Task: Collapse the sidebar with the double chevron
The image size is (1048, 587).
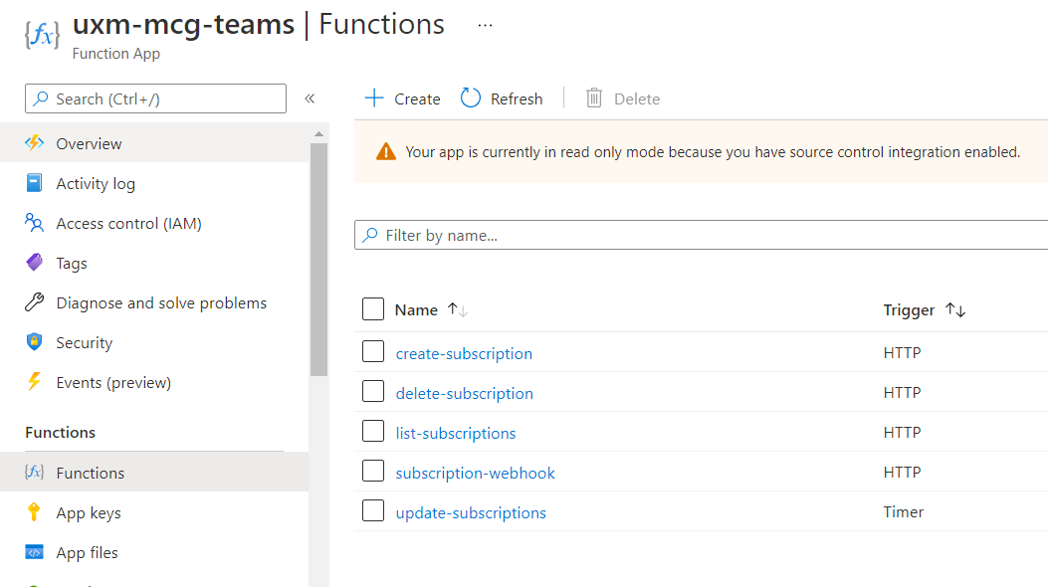Action: coord(310,98)
